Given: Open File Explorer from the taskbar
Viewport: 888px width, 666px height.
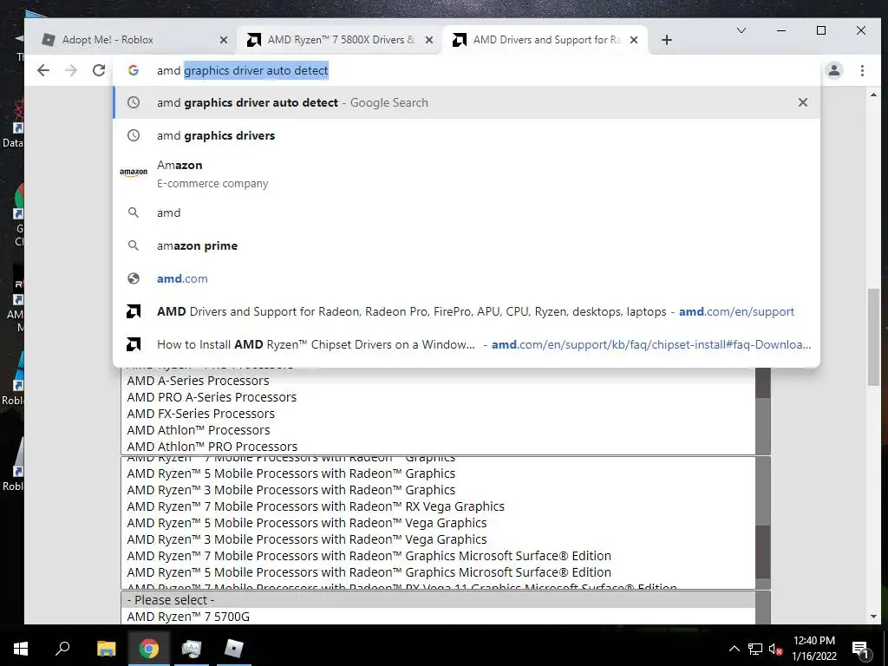Looking at the screenshot, I should (106, 649).
